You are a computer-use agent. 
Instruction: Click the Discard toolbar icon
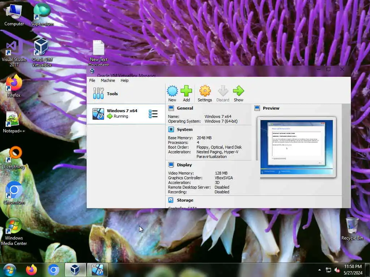pyautogui.click(x=223, y=91)
